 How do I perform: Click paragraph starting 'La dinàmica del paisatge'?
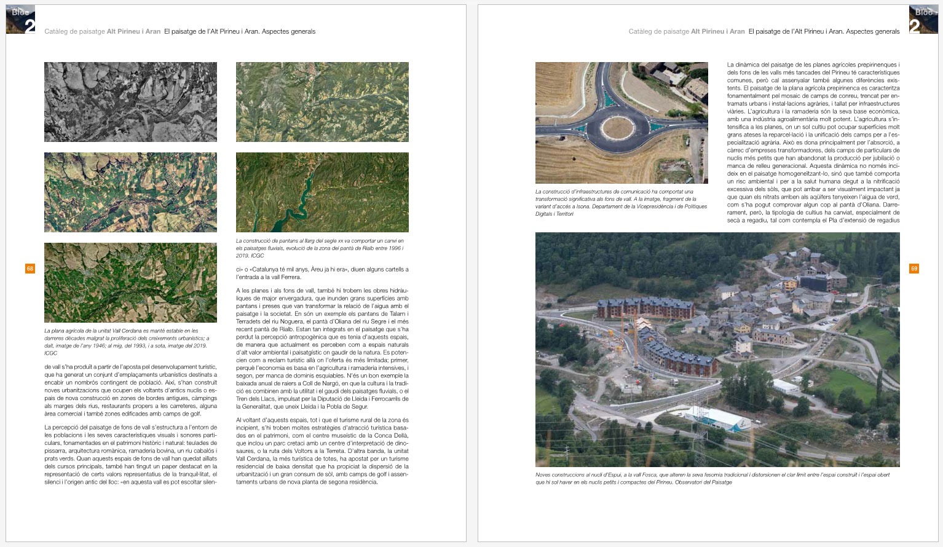tap(813, 142)
